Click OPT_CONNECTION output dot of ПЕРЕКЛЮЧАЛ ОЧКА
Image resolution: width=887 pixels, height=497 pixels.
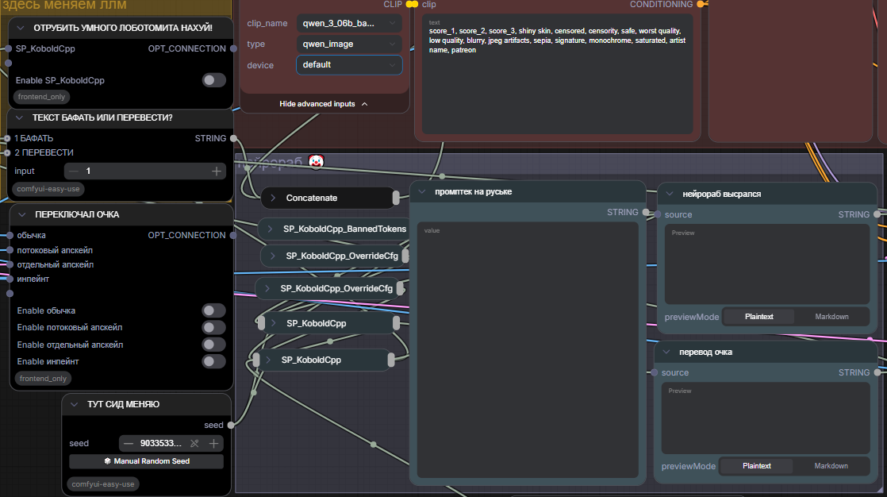coord(233,235)
